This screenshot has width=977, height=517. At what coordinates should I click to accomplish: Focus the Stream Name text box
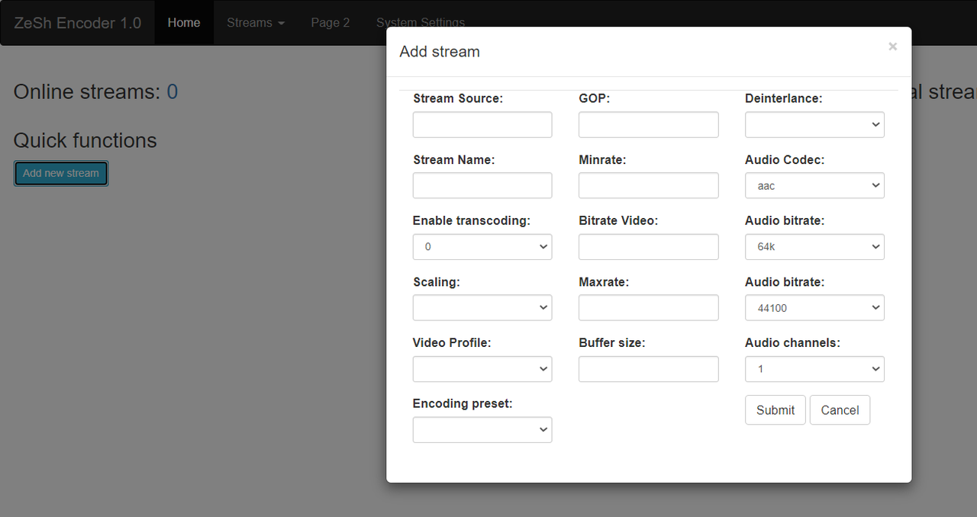pos(482,186)
